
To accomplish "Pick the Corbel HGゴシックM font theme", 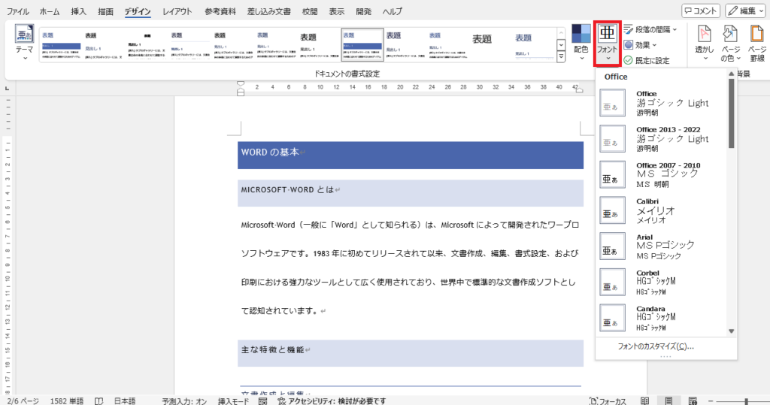I will click(663, 282).
